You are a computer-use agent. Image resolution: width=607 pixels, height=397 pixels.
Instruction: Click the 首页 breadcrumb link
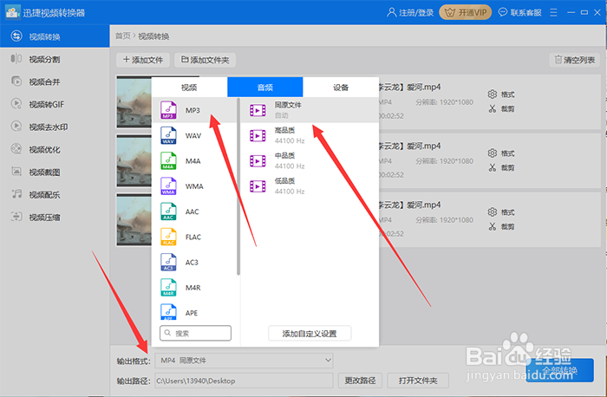[123, 36]
